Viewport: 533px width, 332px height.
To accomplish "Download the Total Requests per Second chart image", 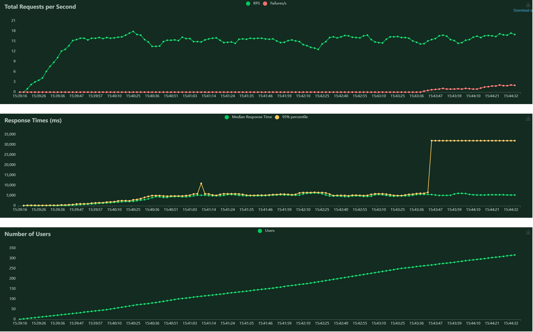I will pyautogui.click(x=528, y=5).
